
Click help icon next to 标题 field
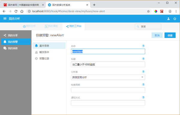pos(143,59)
